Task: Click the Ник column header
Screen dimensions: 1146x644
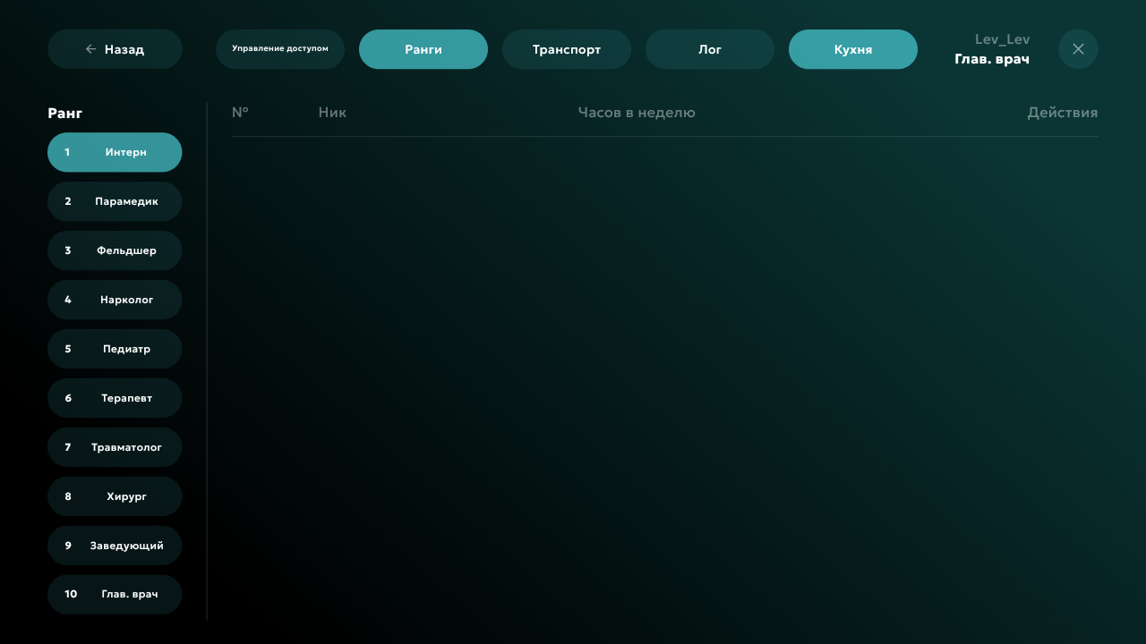Action: pyautogui.click(x=332, y=113)
